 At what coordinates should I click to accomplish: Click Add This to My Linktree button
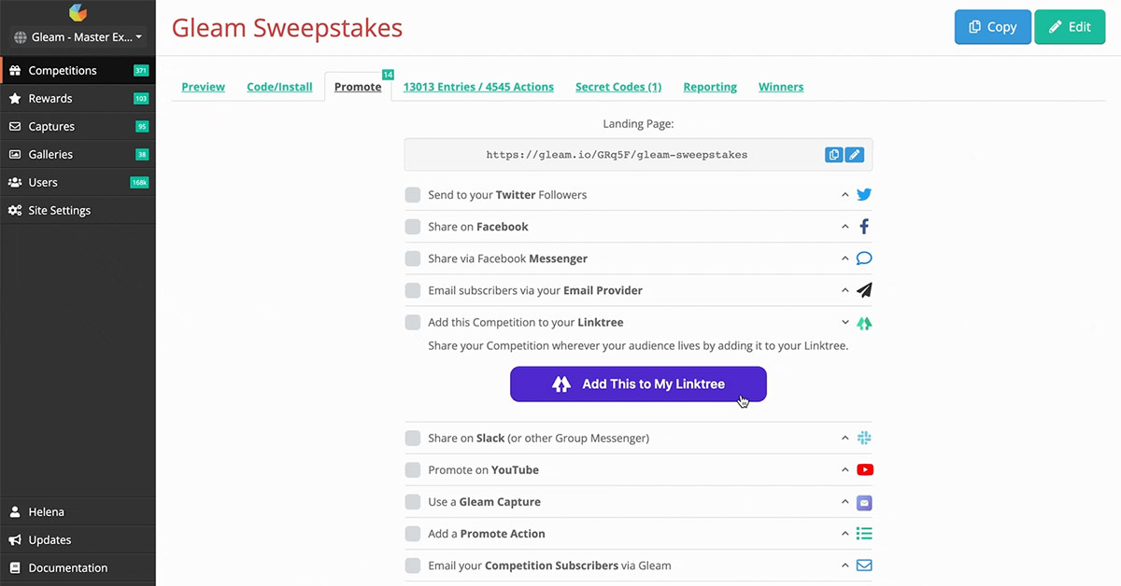(x=638, y=384)
